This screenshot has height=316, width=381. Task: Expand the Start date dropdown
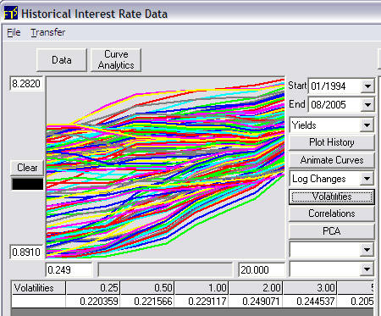[x=367, y=86]
